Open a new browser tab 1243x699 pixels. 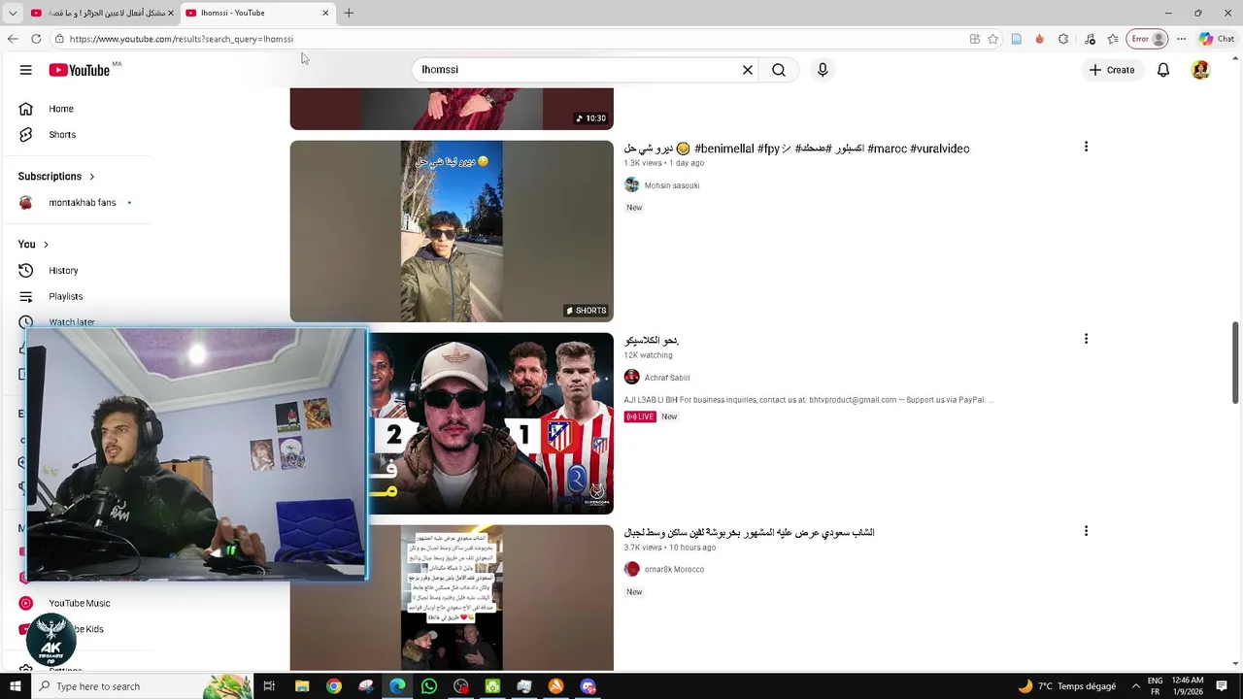pyautogui.click(x=349, y=13)
